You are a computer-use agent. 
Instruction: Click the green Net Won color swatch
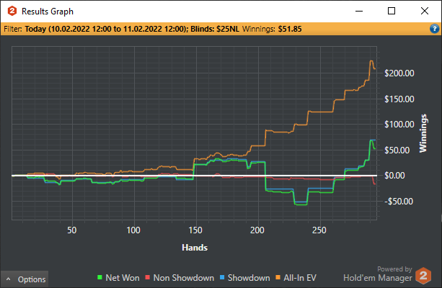pos(100,277)
